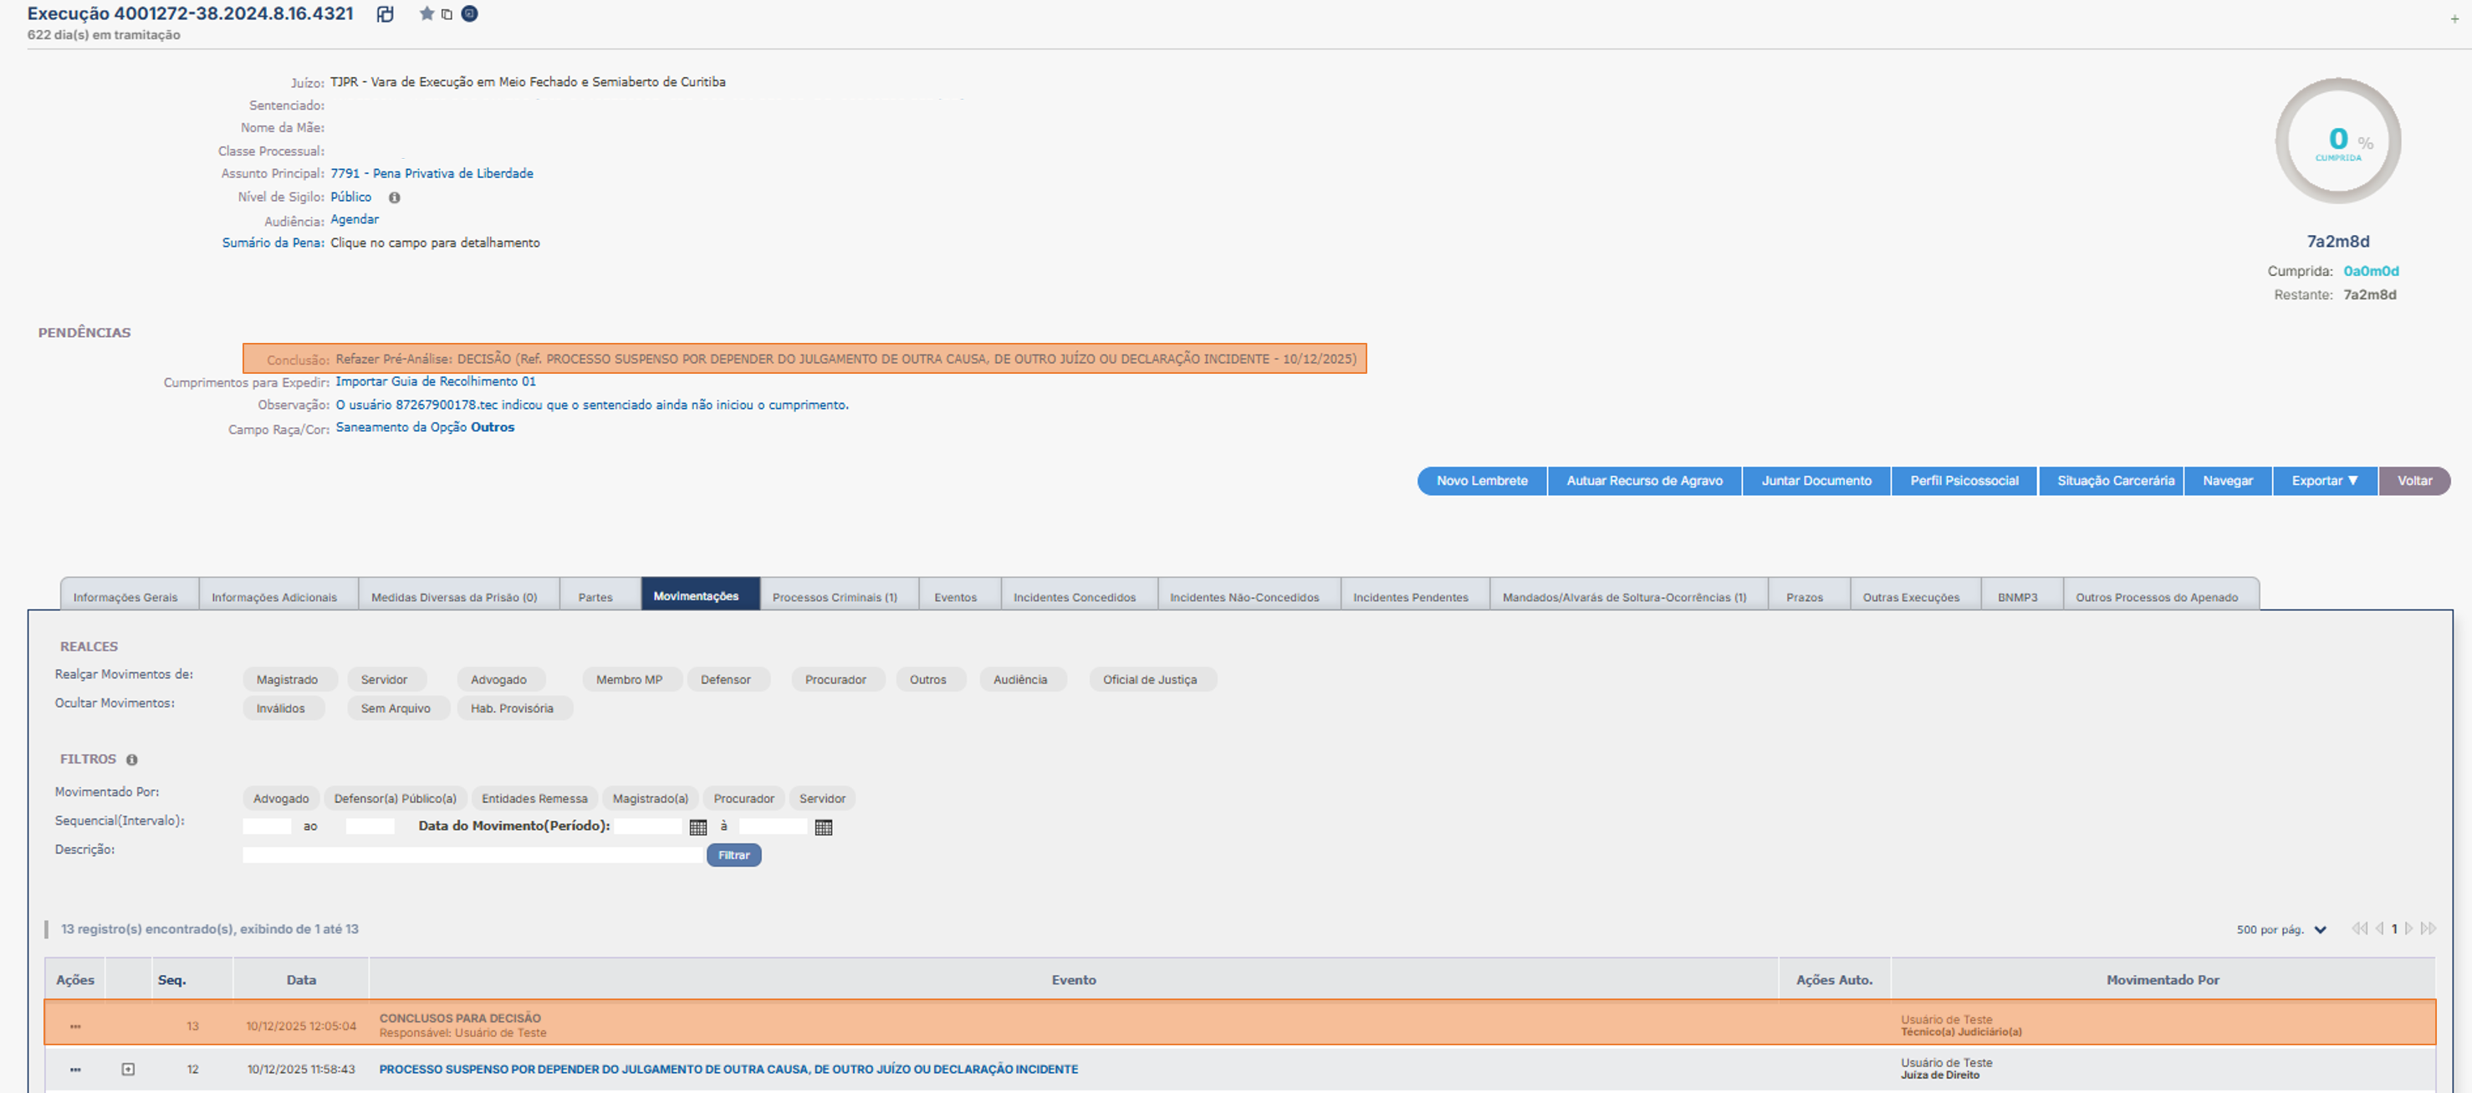Image resolution: width=2472 pixels, height=1093 pixels.
Task: Click the duplicate-window icon beside Execução title
Action: (385, 14)
